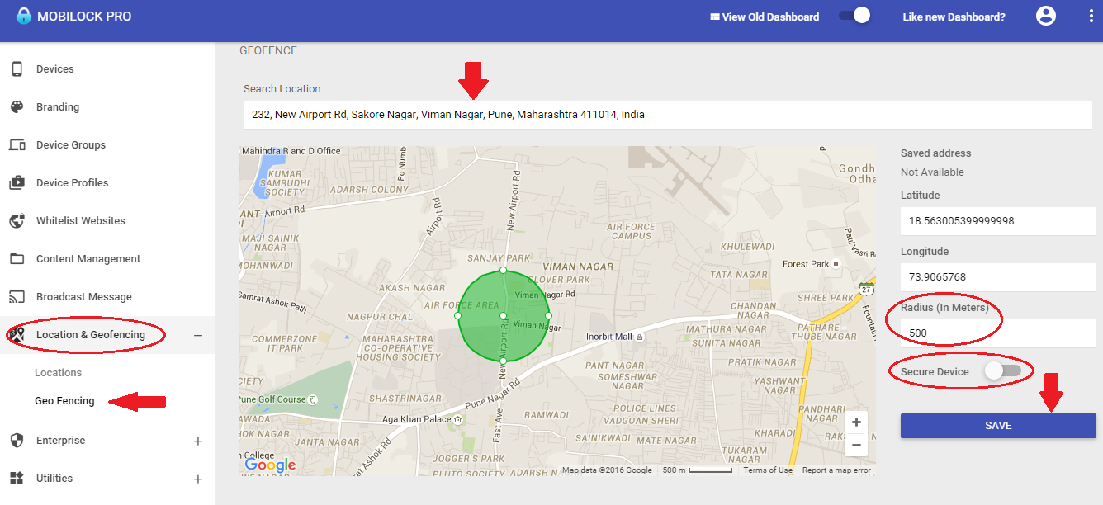
Task: Open the user account profile icon
Action: pyautogui.click(x=1046, y=16)
